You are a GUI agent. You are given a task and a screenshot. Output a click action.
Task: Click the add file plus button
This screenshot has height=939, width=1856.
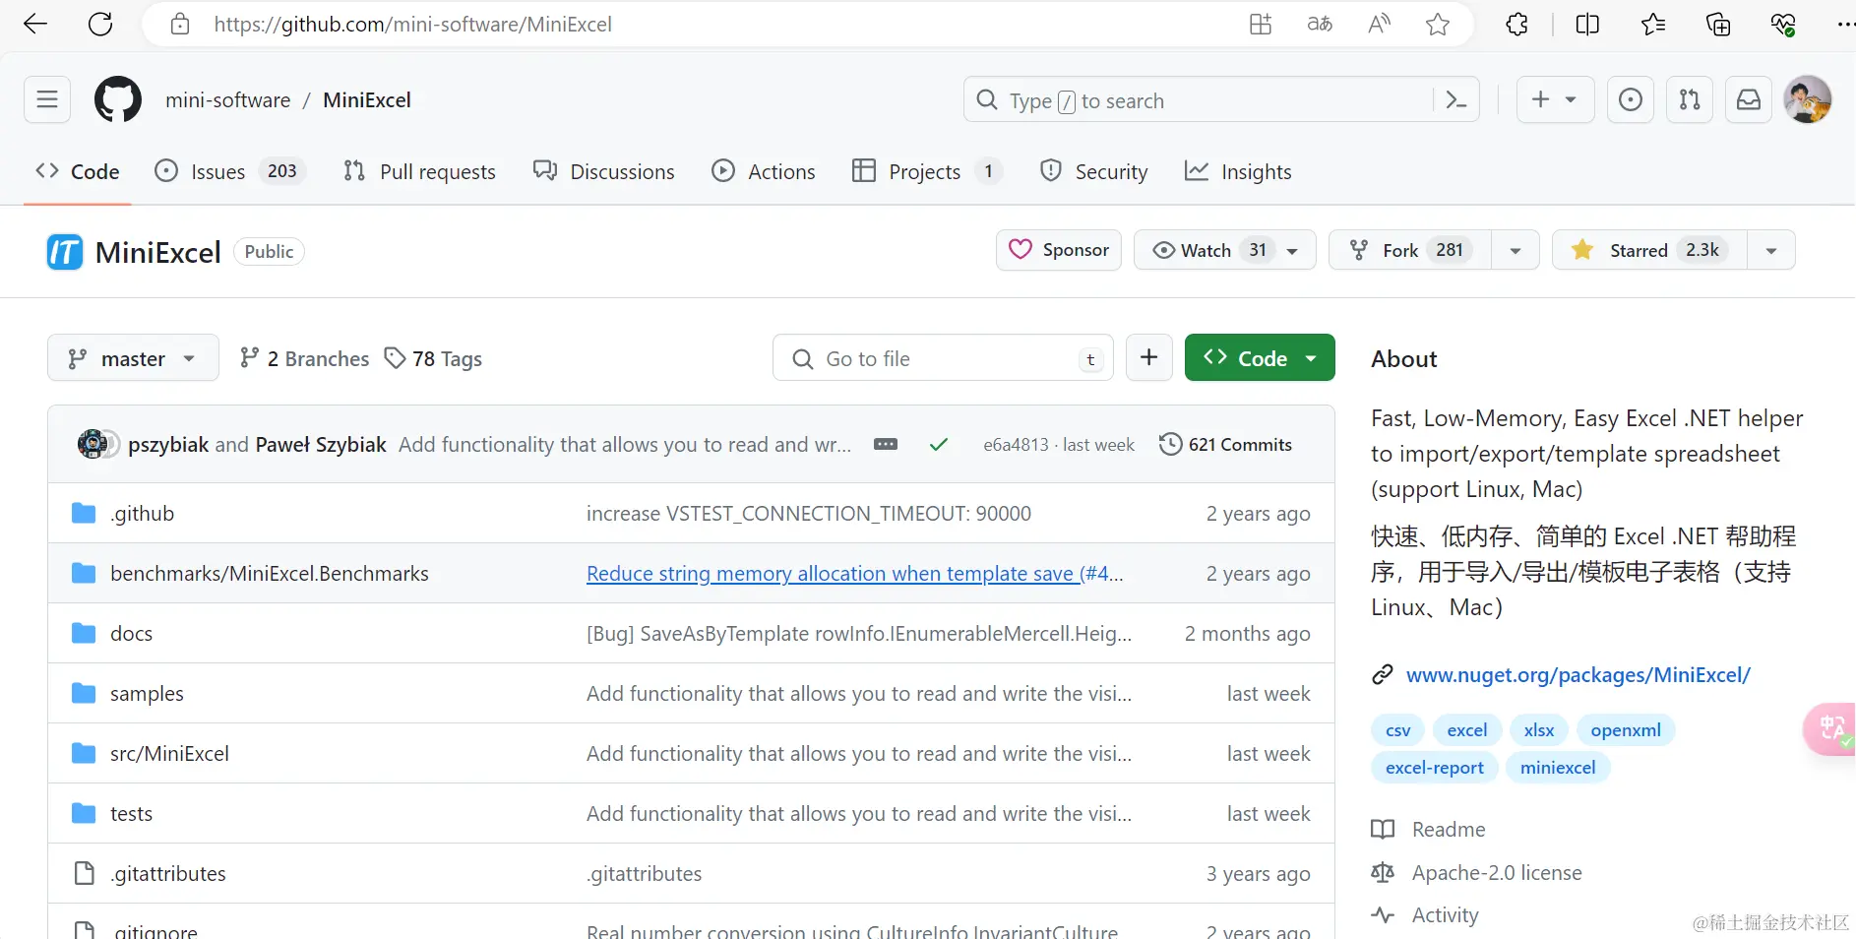(x=1148, y=357)
